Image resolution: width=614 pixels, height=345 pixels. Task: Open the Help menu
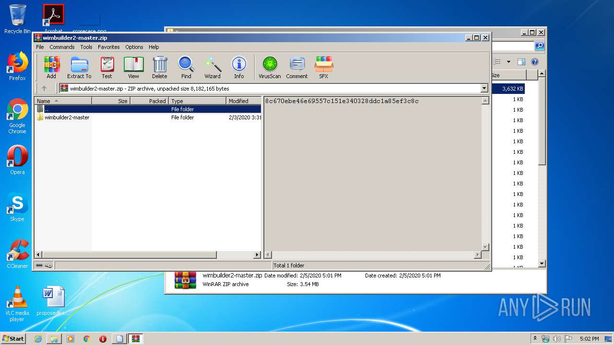click(153, 47)
